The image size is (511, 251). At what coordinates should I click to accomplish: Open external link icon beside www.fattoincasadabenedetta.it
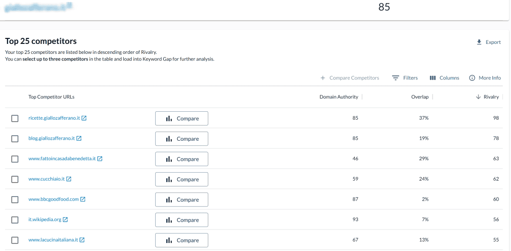click(100, 158)
